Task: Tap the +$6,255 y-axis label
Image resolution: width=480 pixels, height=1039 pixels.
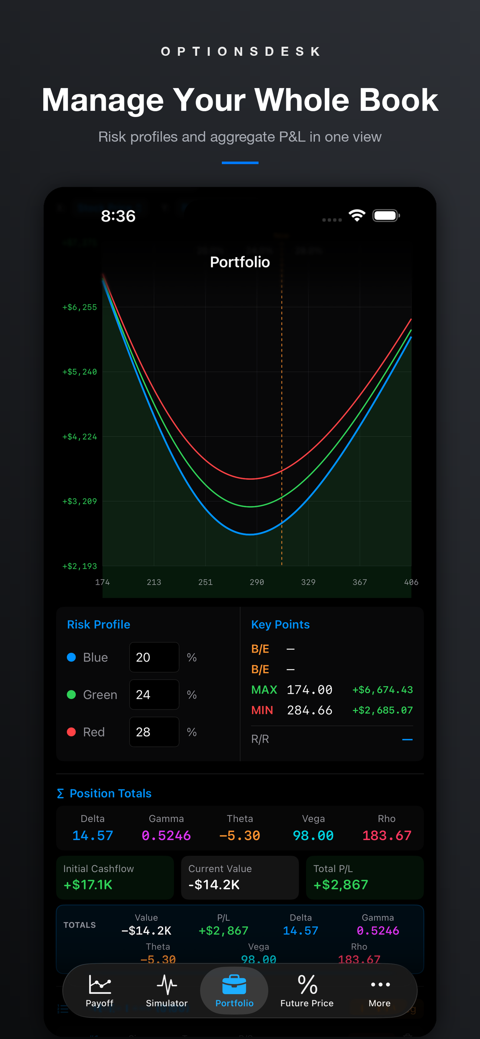Action: 79,307
